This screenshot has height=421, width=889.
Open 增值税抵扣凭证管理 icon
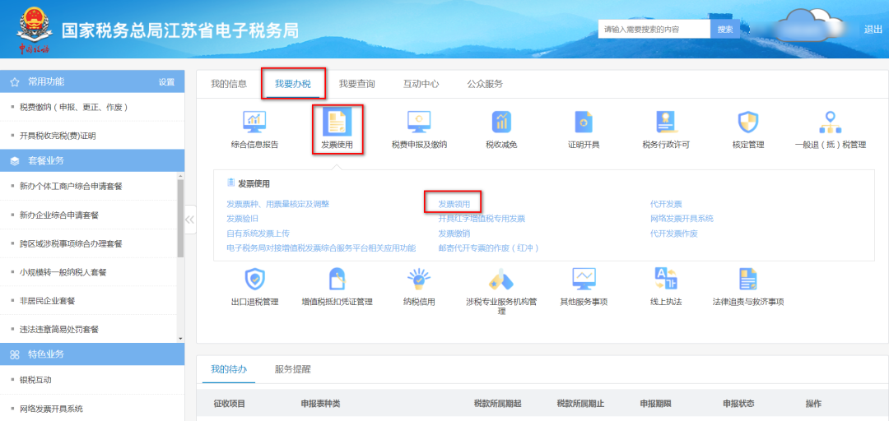tap(337, 280)
